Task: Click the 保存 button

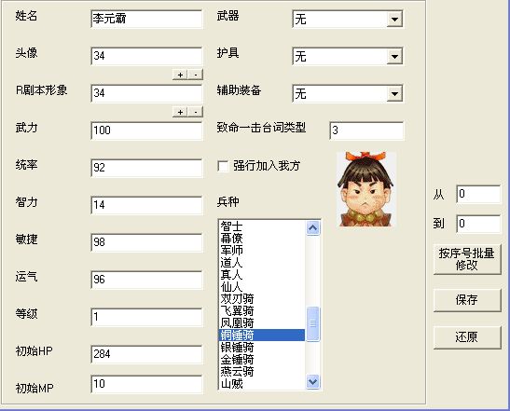Action: click(467, 300)
